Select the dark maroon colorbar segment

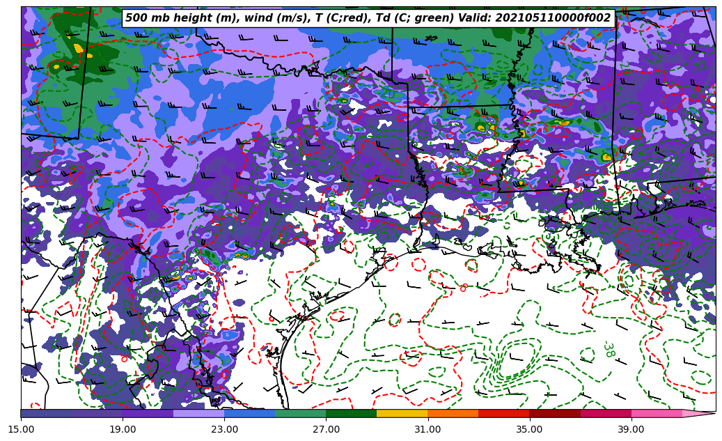tap(555, 413)
